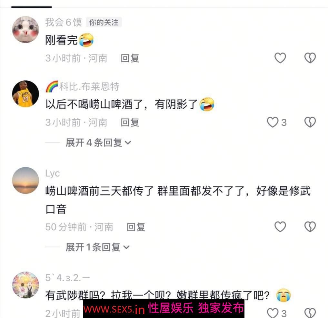Dislike 科比.布莱恩特's comment
The image size is (328, 318).
[x=310, y=122]
